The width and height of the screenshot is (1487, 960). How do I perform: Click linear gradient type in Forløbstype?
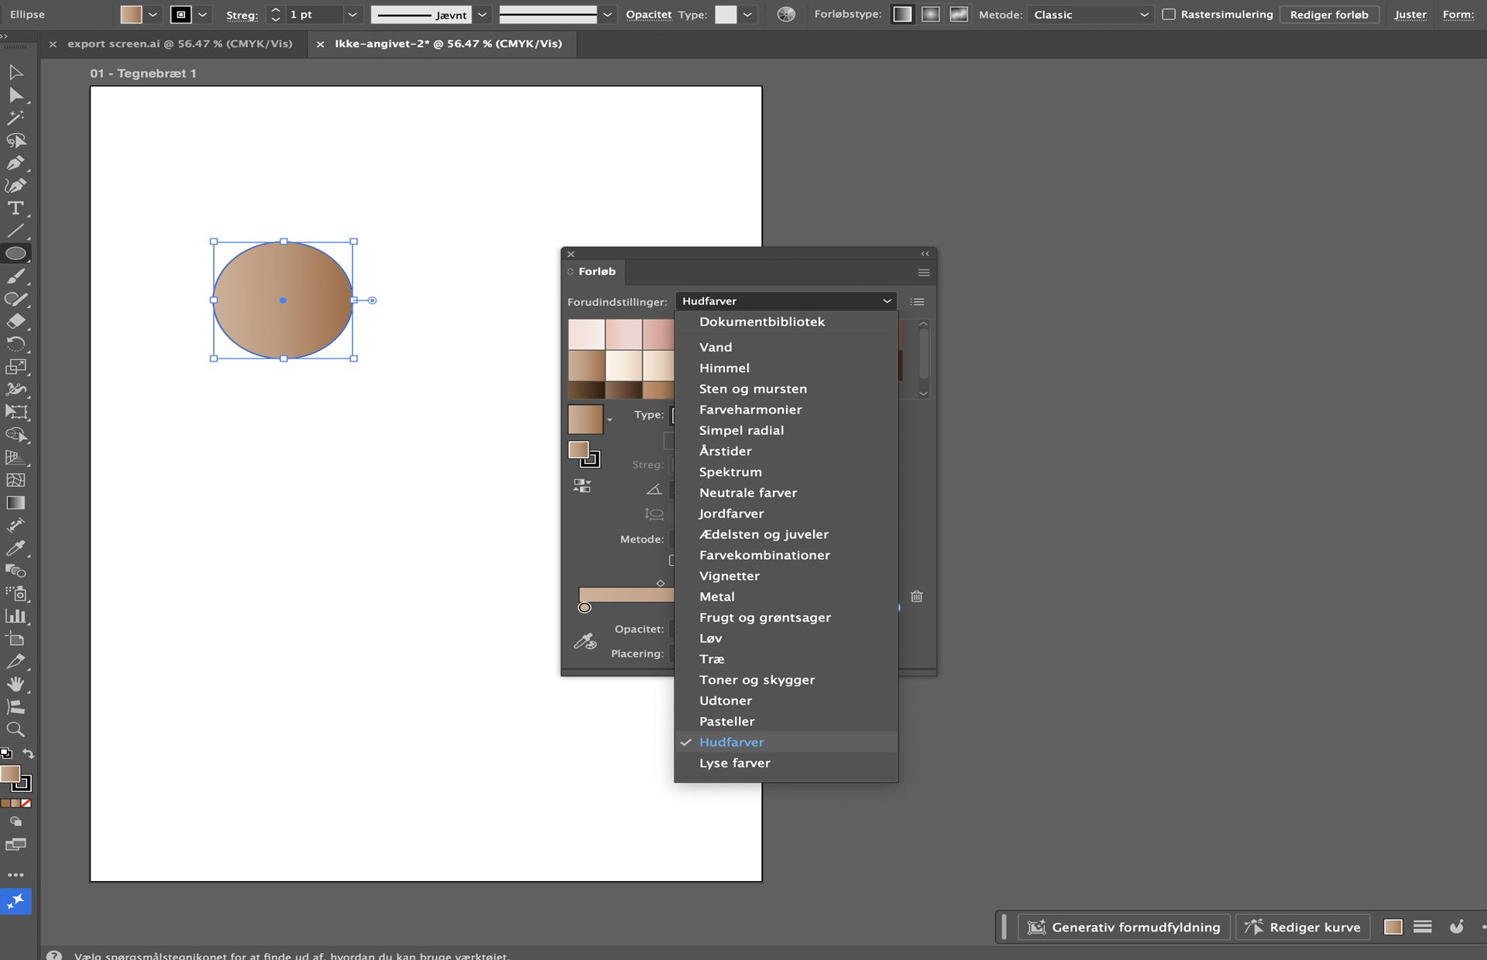(901, 15)
